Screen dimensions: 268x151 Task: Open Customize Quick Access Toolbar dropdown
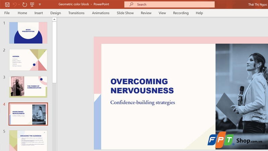(40, 4)
